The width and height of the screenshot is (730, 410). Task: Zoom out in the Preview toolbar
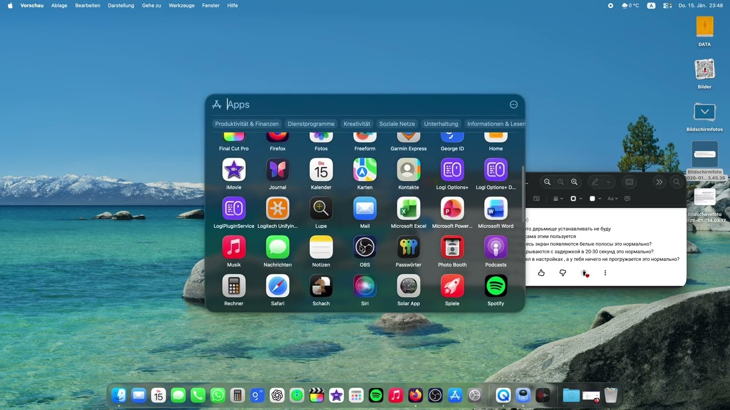point(547,182)
